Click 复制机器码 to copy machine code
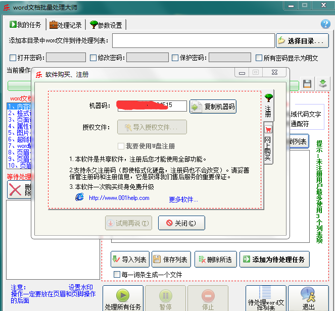Image resolution: width=335 pixels, height=311 pixels. tap(213, 107)
